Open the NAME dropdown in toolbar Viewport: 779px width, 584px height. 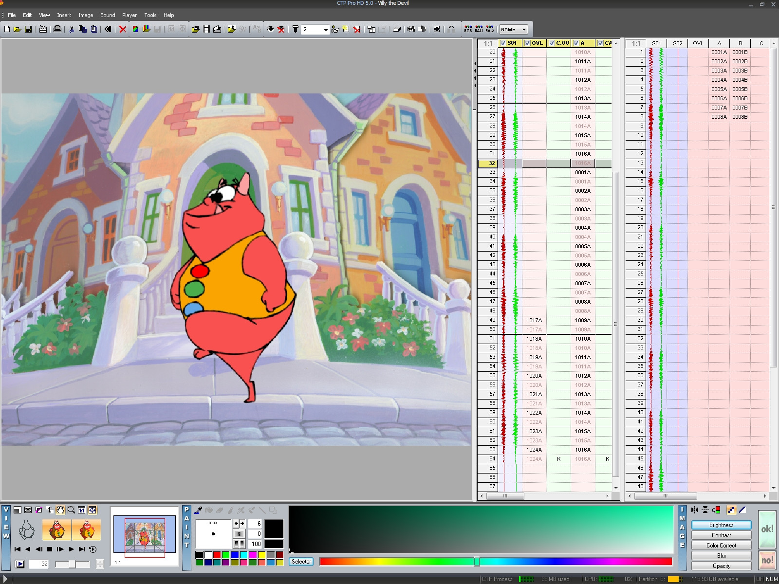[514, 29]
